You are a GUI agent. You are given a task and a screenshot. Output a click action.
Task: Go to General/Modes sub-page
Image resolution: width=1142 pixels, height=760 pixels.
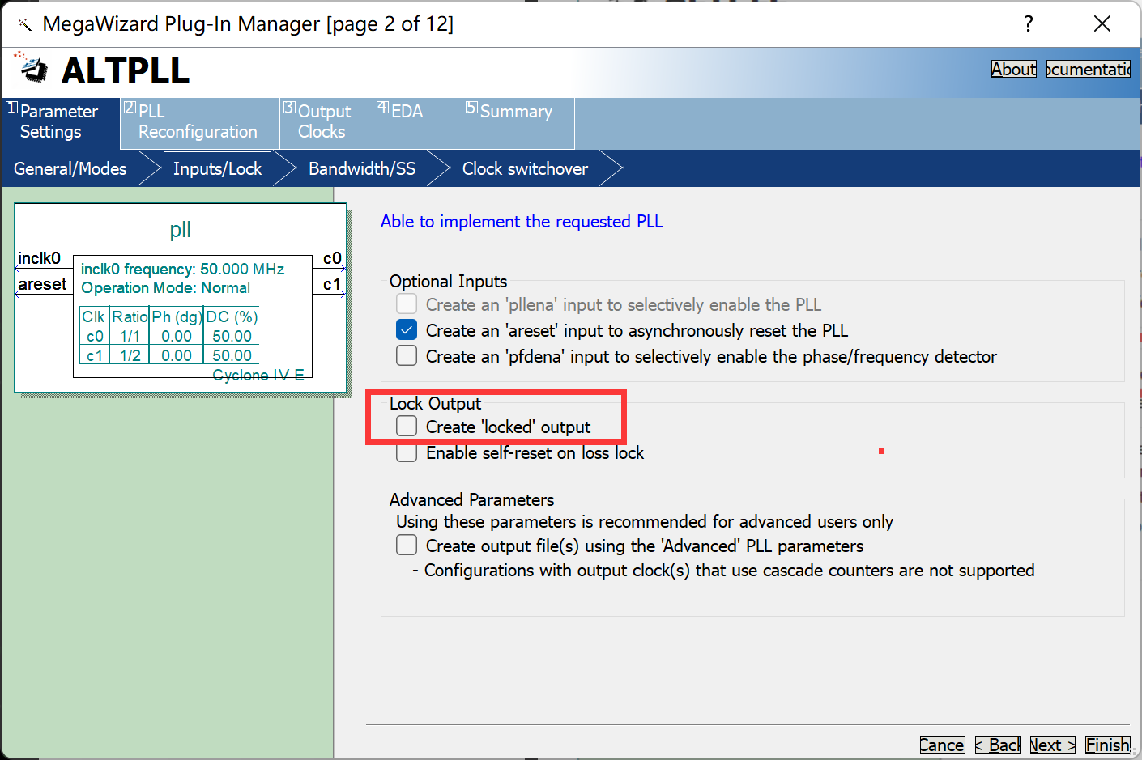[x=70, y=169]
